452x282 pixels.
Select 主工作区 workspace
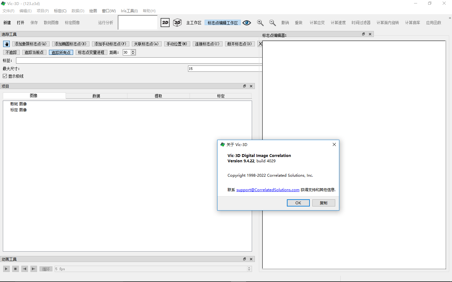pyautogui.click(x=194, y=23)
